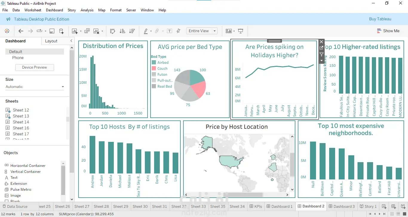408x217 pixels.
Task: Click the Show Me button
Action: (388, 31)
